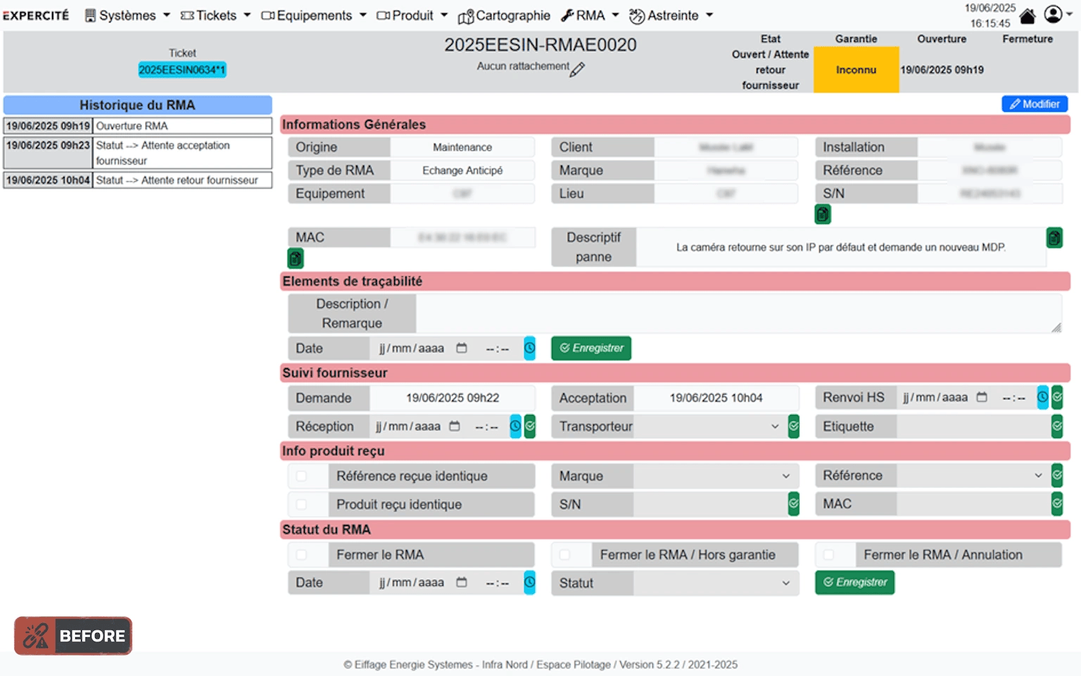
Task: Open the Marque dropdown in Info produit reçu
Action: (x=714, y=476)
